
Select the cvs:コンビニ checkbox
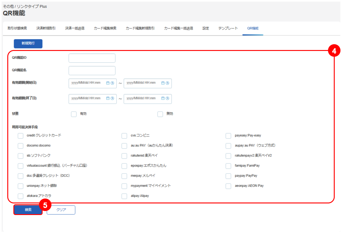point(124,136)
